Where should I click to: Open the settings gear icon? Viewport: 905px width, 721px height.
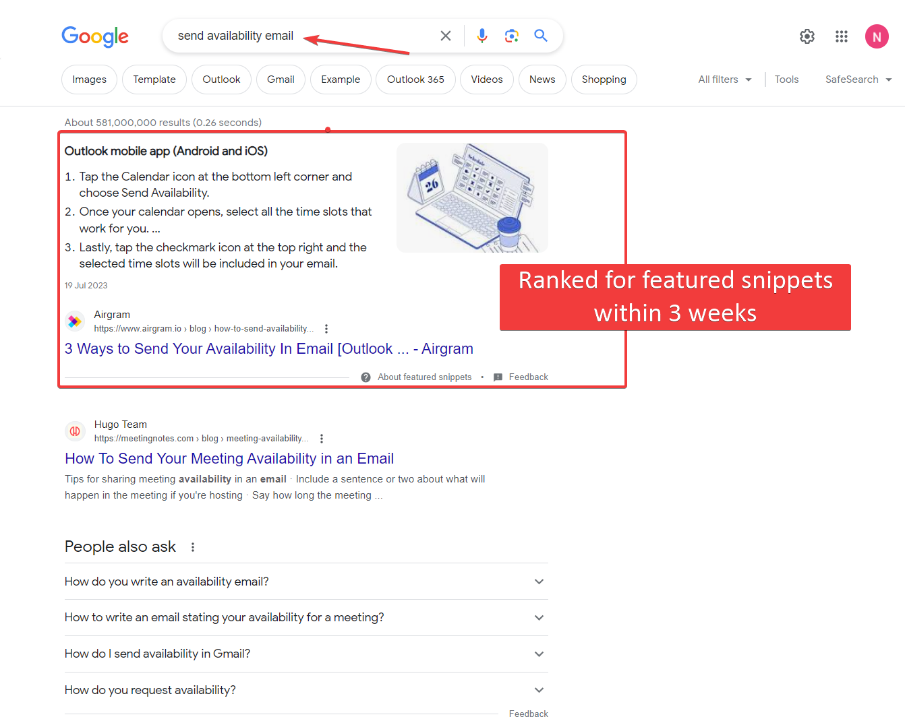807,36
